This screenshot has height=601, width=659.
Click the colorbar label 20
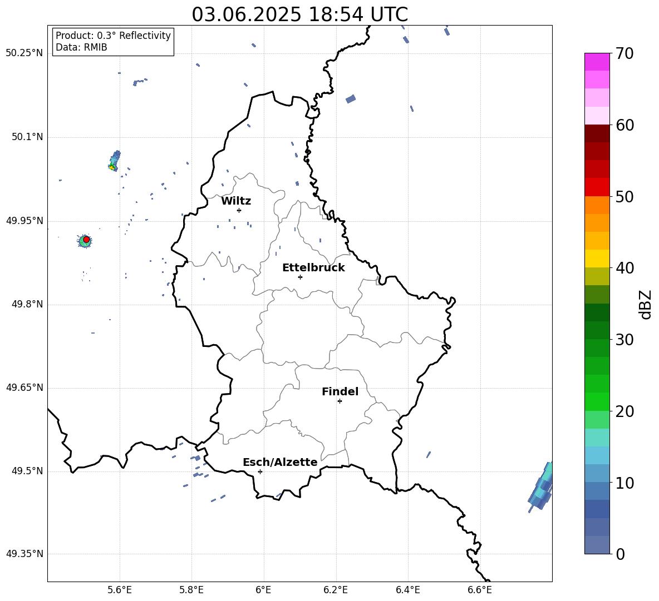pos(624,411)
